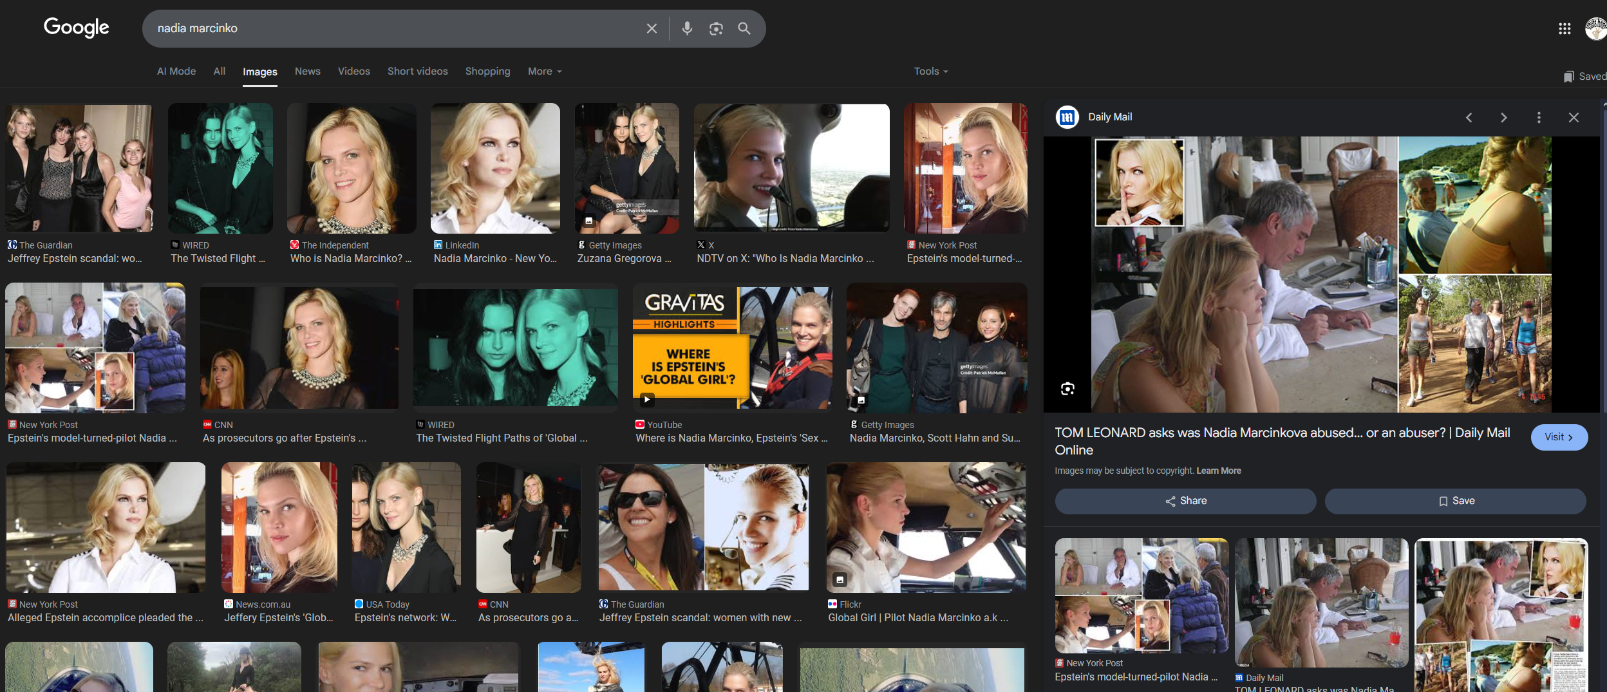Switch to the News tab
This screenshot has height=692, width=1607.
[308, 71]
